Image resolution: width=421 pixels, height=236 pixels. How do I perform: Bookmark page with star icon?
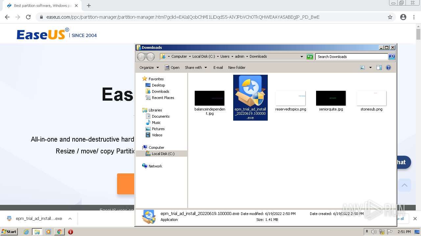click(x=390, y=17)
